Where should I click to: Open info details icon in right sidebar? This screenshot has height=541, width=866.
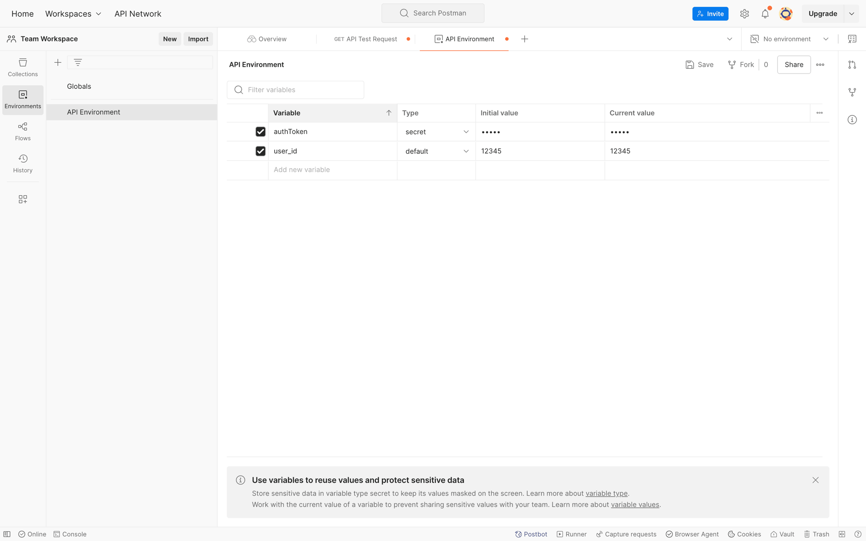pyautogui.click(x=852, y=119)
